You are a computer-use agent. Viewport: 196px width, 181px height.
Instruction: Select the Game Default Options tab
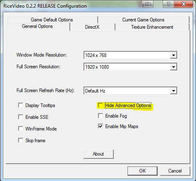pos(52,20)
